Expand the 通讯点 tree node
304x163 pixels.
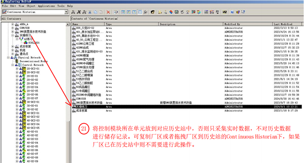(x=13, y=54)
